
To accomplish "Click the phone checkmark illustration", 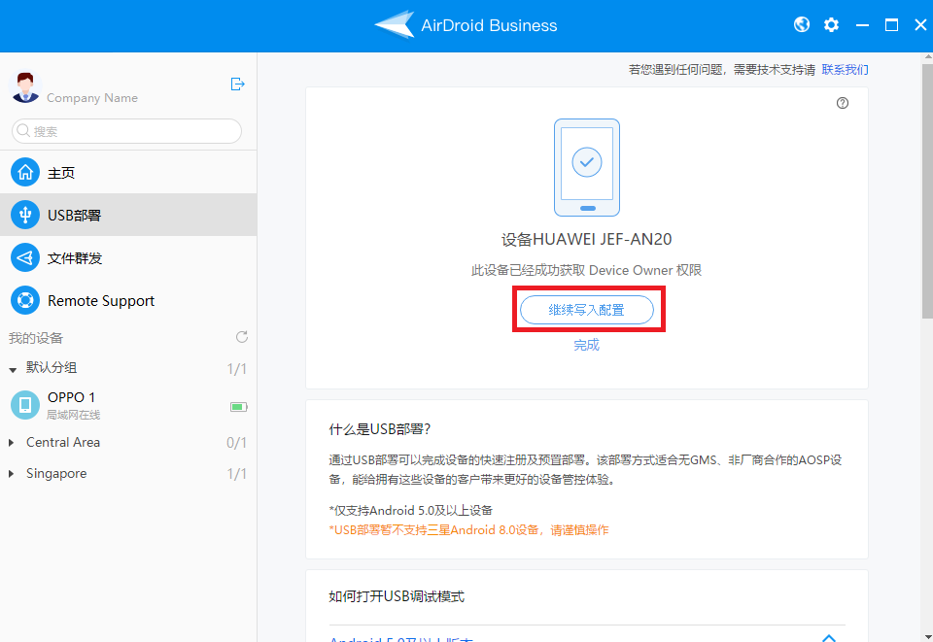I will tap(587, 167).
